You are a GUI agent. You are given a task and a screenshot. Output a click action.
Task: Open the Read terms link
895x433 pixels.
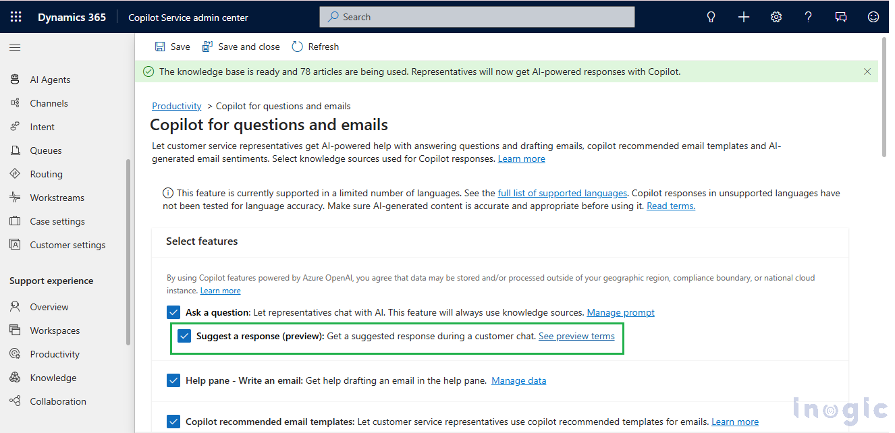671,206
